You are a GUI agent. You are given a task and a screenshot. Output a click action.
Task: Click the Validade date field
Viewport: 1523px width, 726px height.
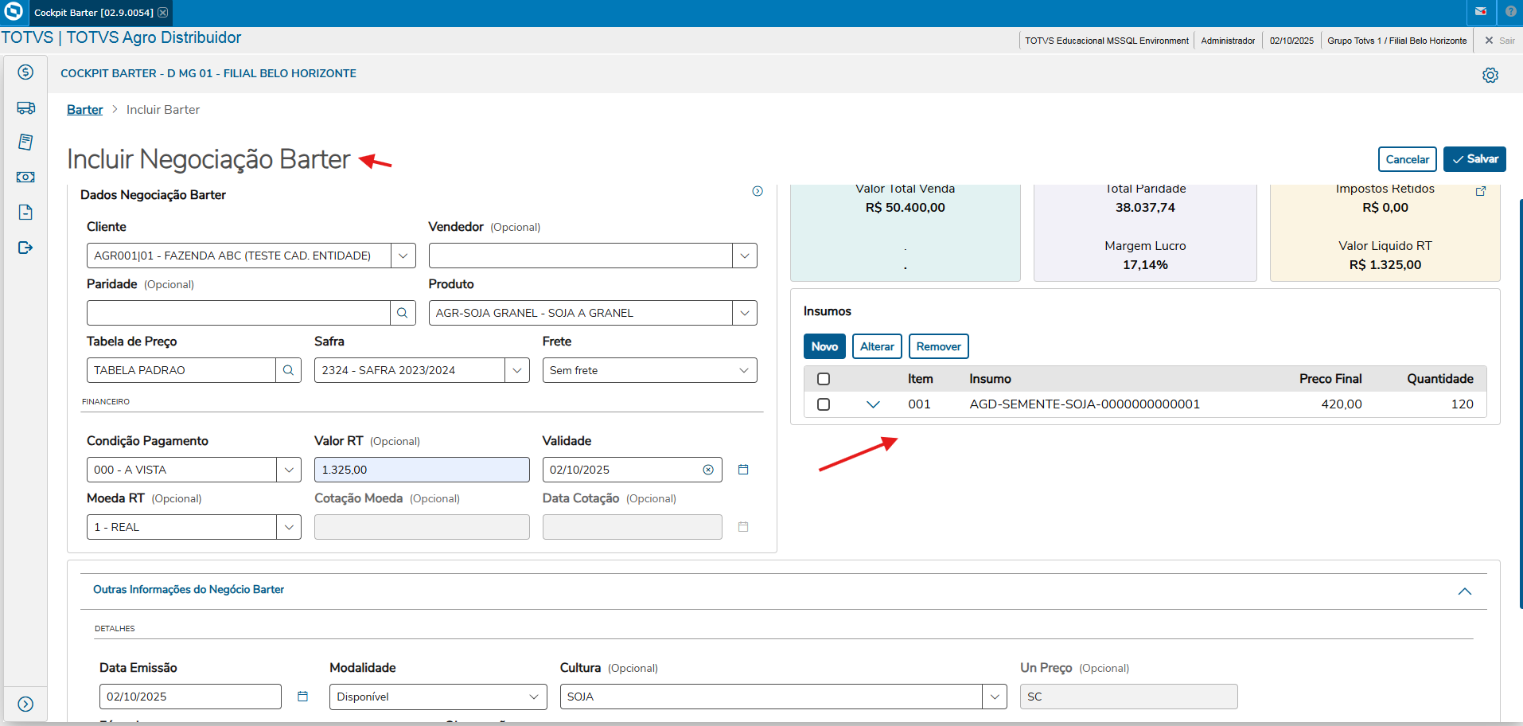(632, 470)
